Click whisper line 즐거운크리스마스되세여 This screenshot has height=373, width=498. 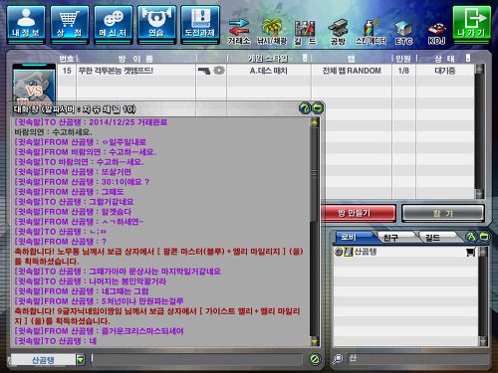(99, 331)
